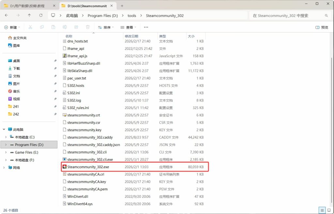Add a new Explorer tab
The height and width of the screenshot is (214, 334).
[122, 6]
